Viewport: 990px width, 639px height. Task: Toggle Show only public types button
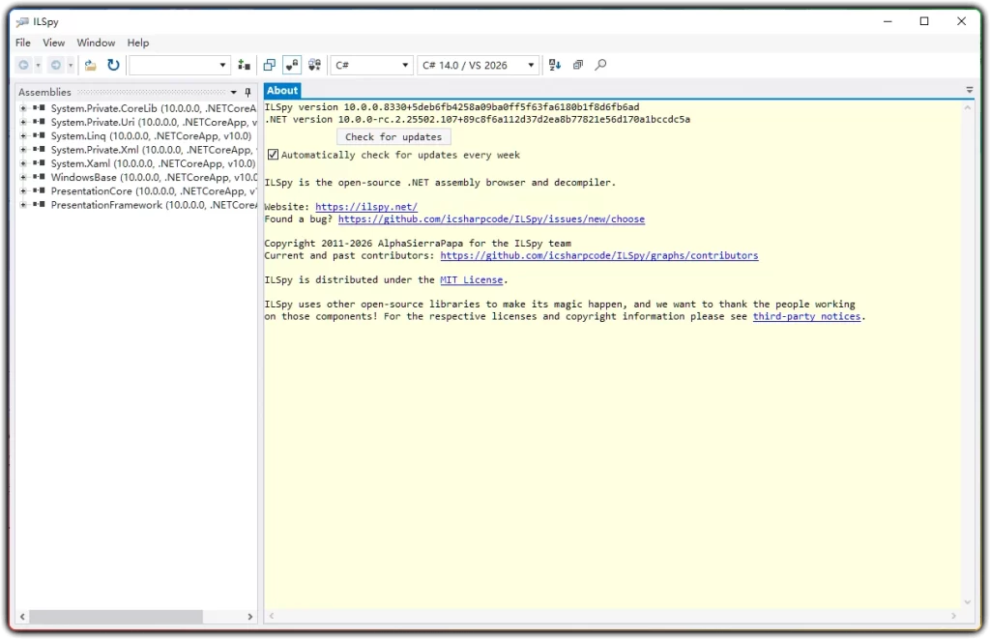coord(270,65)
